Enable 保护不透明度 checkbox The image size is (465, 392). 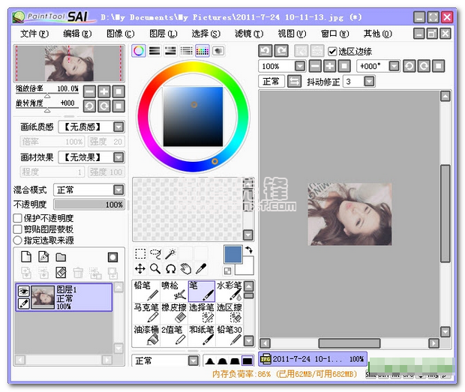coord(17,218)
